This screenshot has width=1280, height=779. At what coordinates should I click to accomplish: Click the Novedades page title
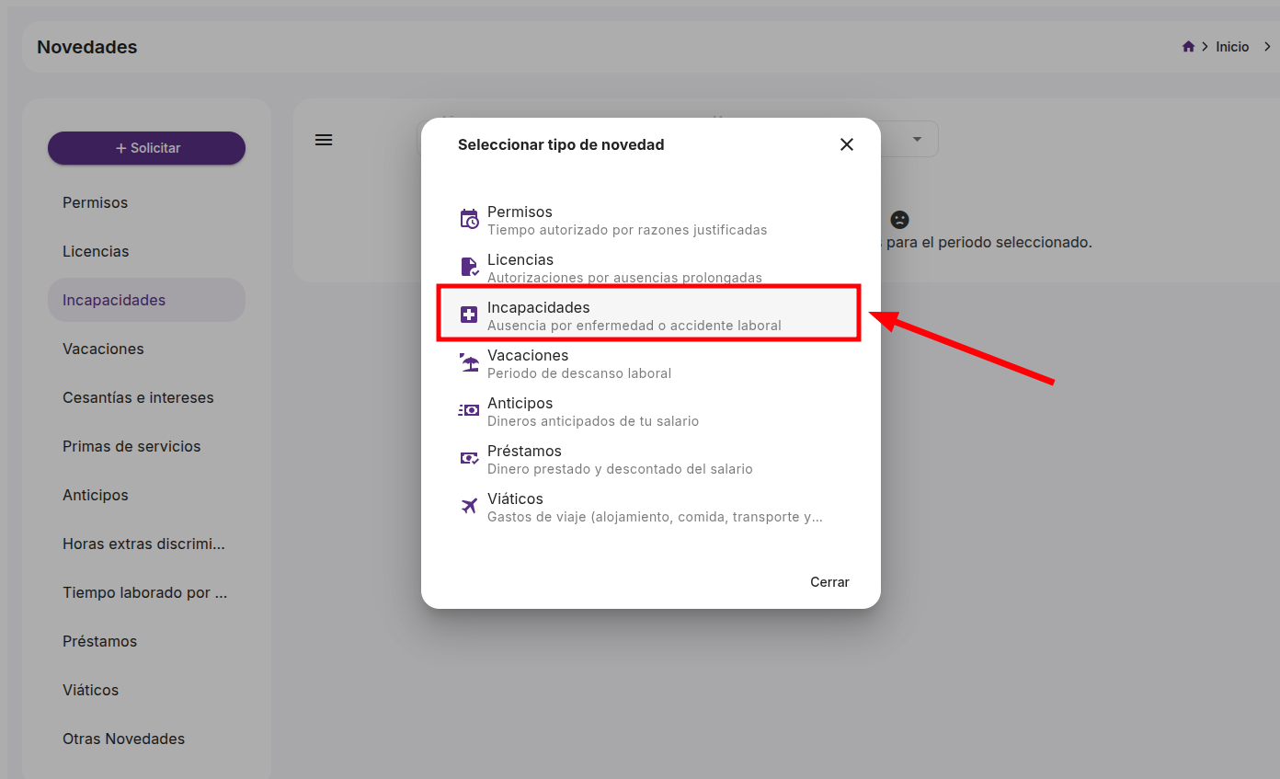coord(87,47)
